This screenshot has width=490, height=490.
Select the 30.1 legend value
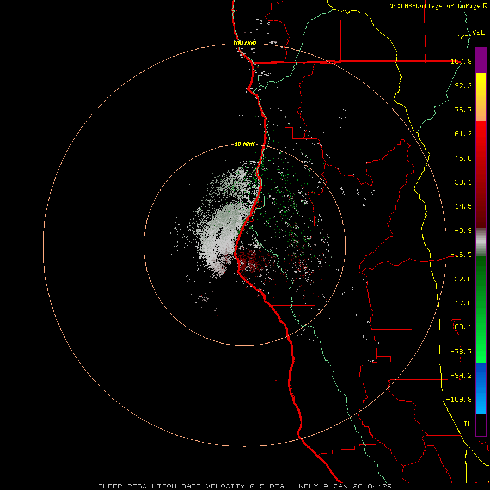pos(463,182)
